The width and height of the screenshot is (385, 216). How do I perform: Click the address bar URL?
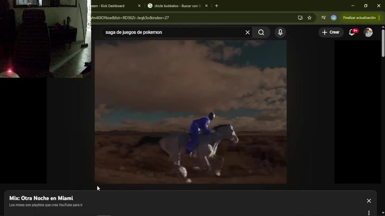point(130,18)
